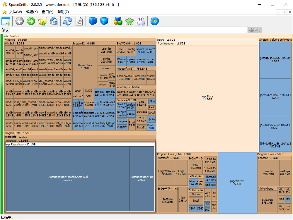Click the New view window icon
The width and height of the screenshot is (293, 220).
click(6, 21)
